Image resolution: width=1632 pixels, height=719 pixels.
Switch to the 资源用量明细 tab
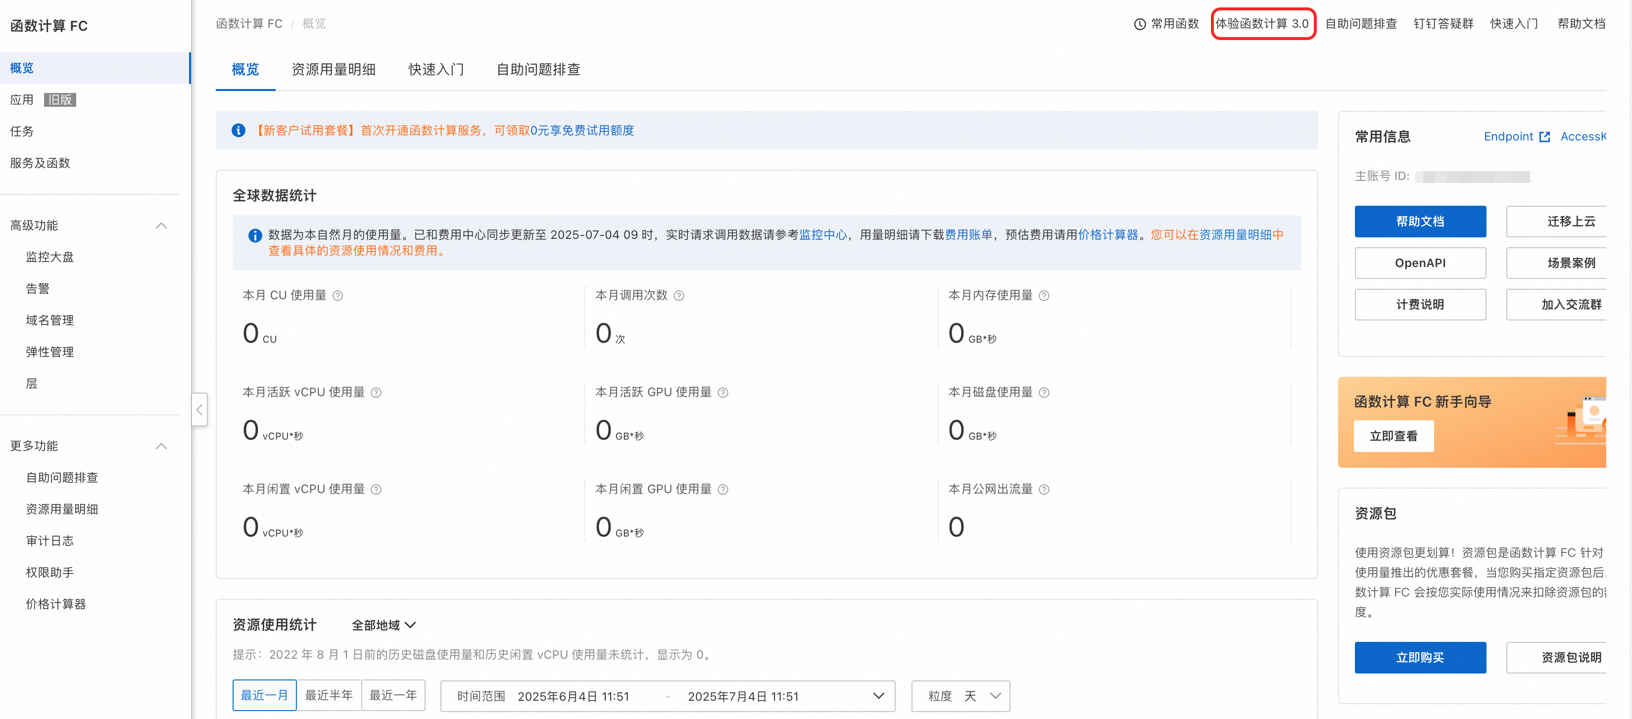[333, 69]
